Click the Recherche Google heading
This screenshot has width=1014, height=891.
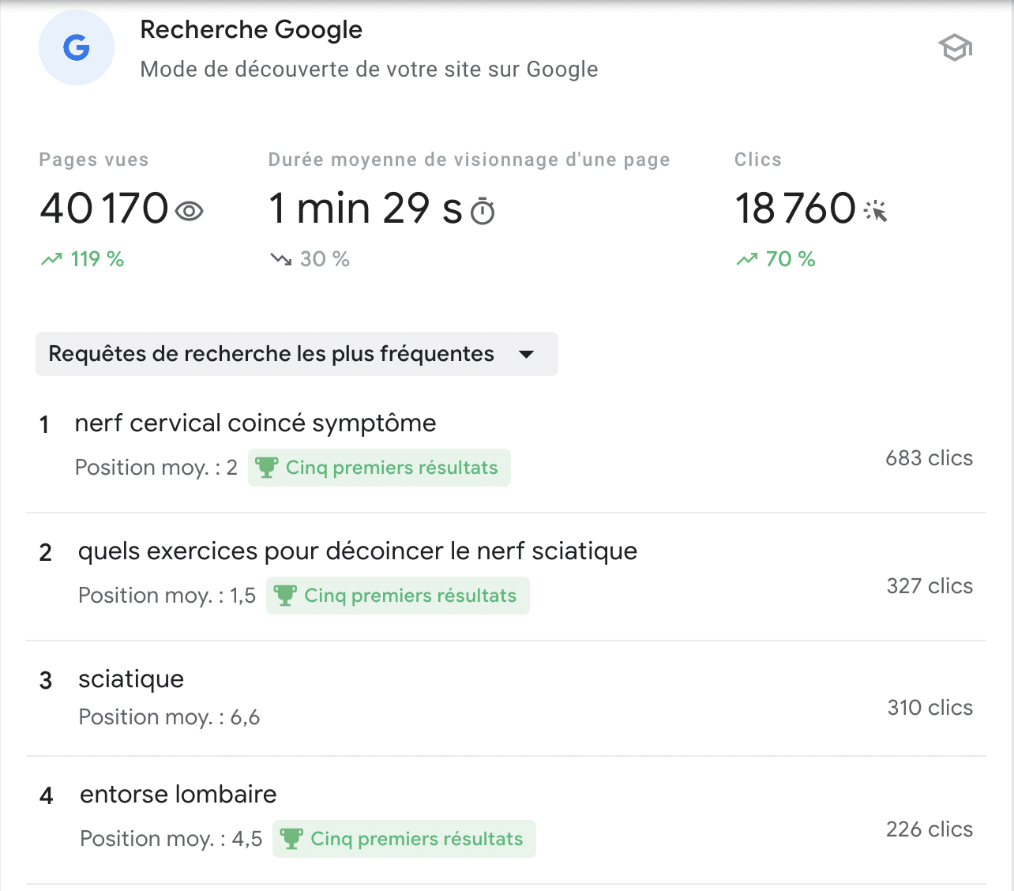tap(251, 30)
